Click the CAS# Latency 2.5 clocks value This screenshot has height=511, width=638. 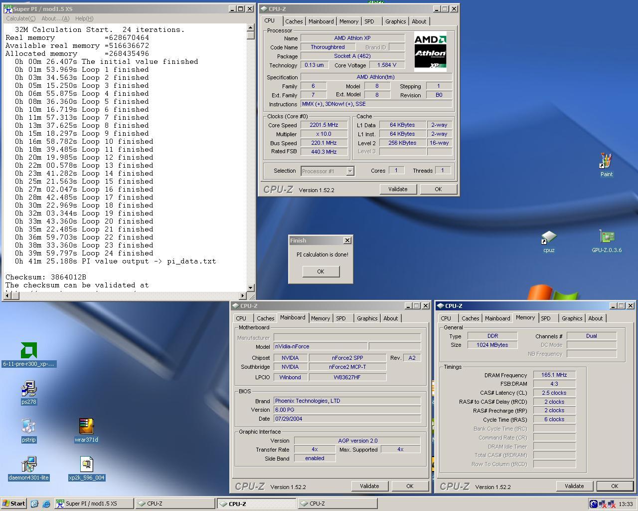click(554, 393)
